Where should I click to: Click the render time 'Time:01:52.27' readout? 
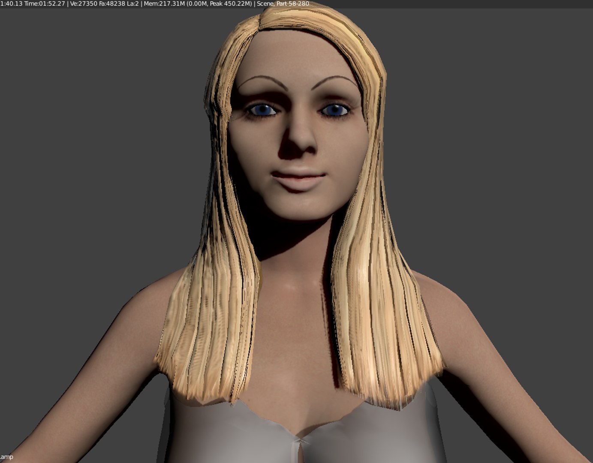pos(45,4)
